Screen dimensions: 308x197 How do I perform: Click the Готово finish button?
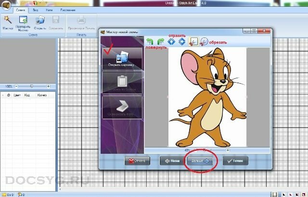tap(235, 161)
